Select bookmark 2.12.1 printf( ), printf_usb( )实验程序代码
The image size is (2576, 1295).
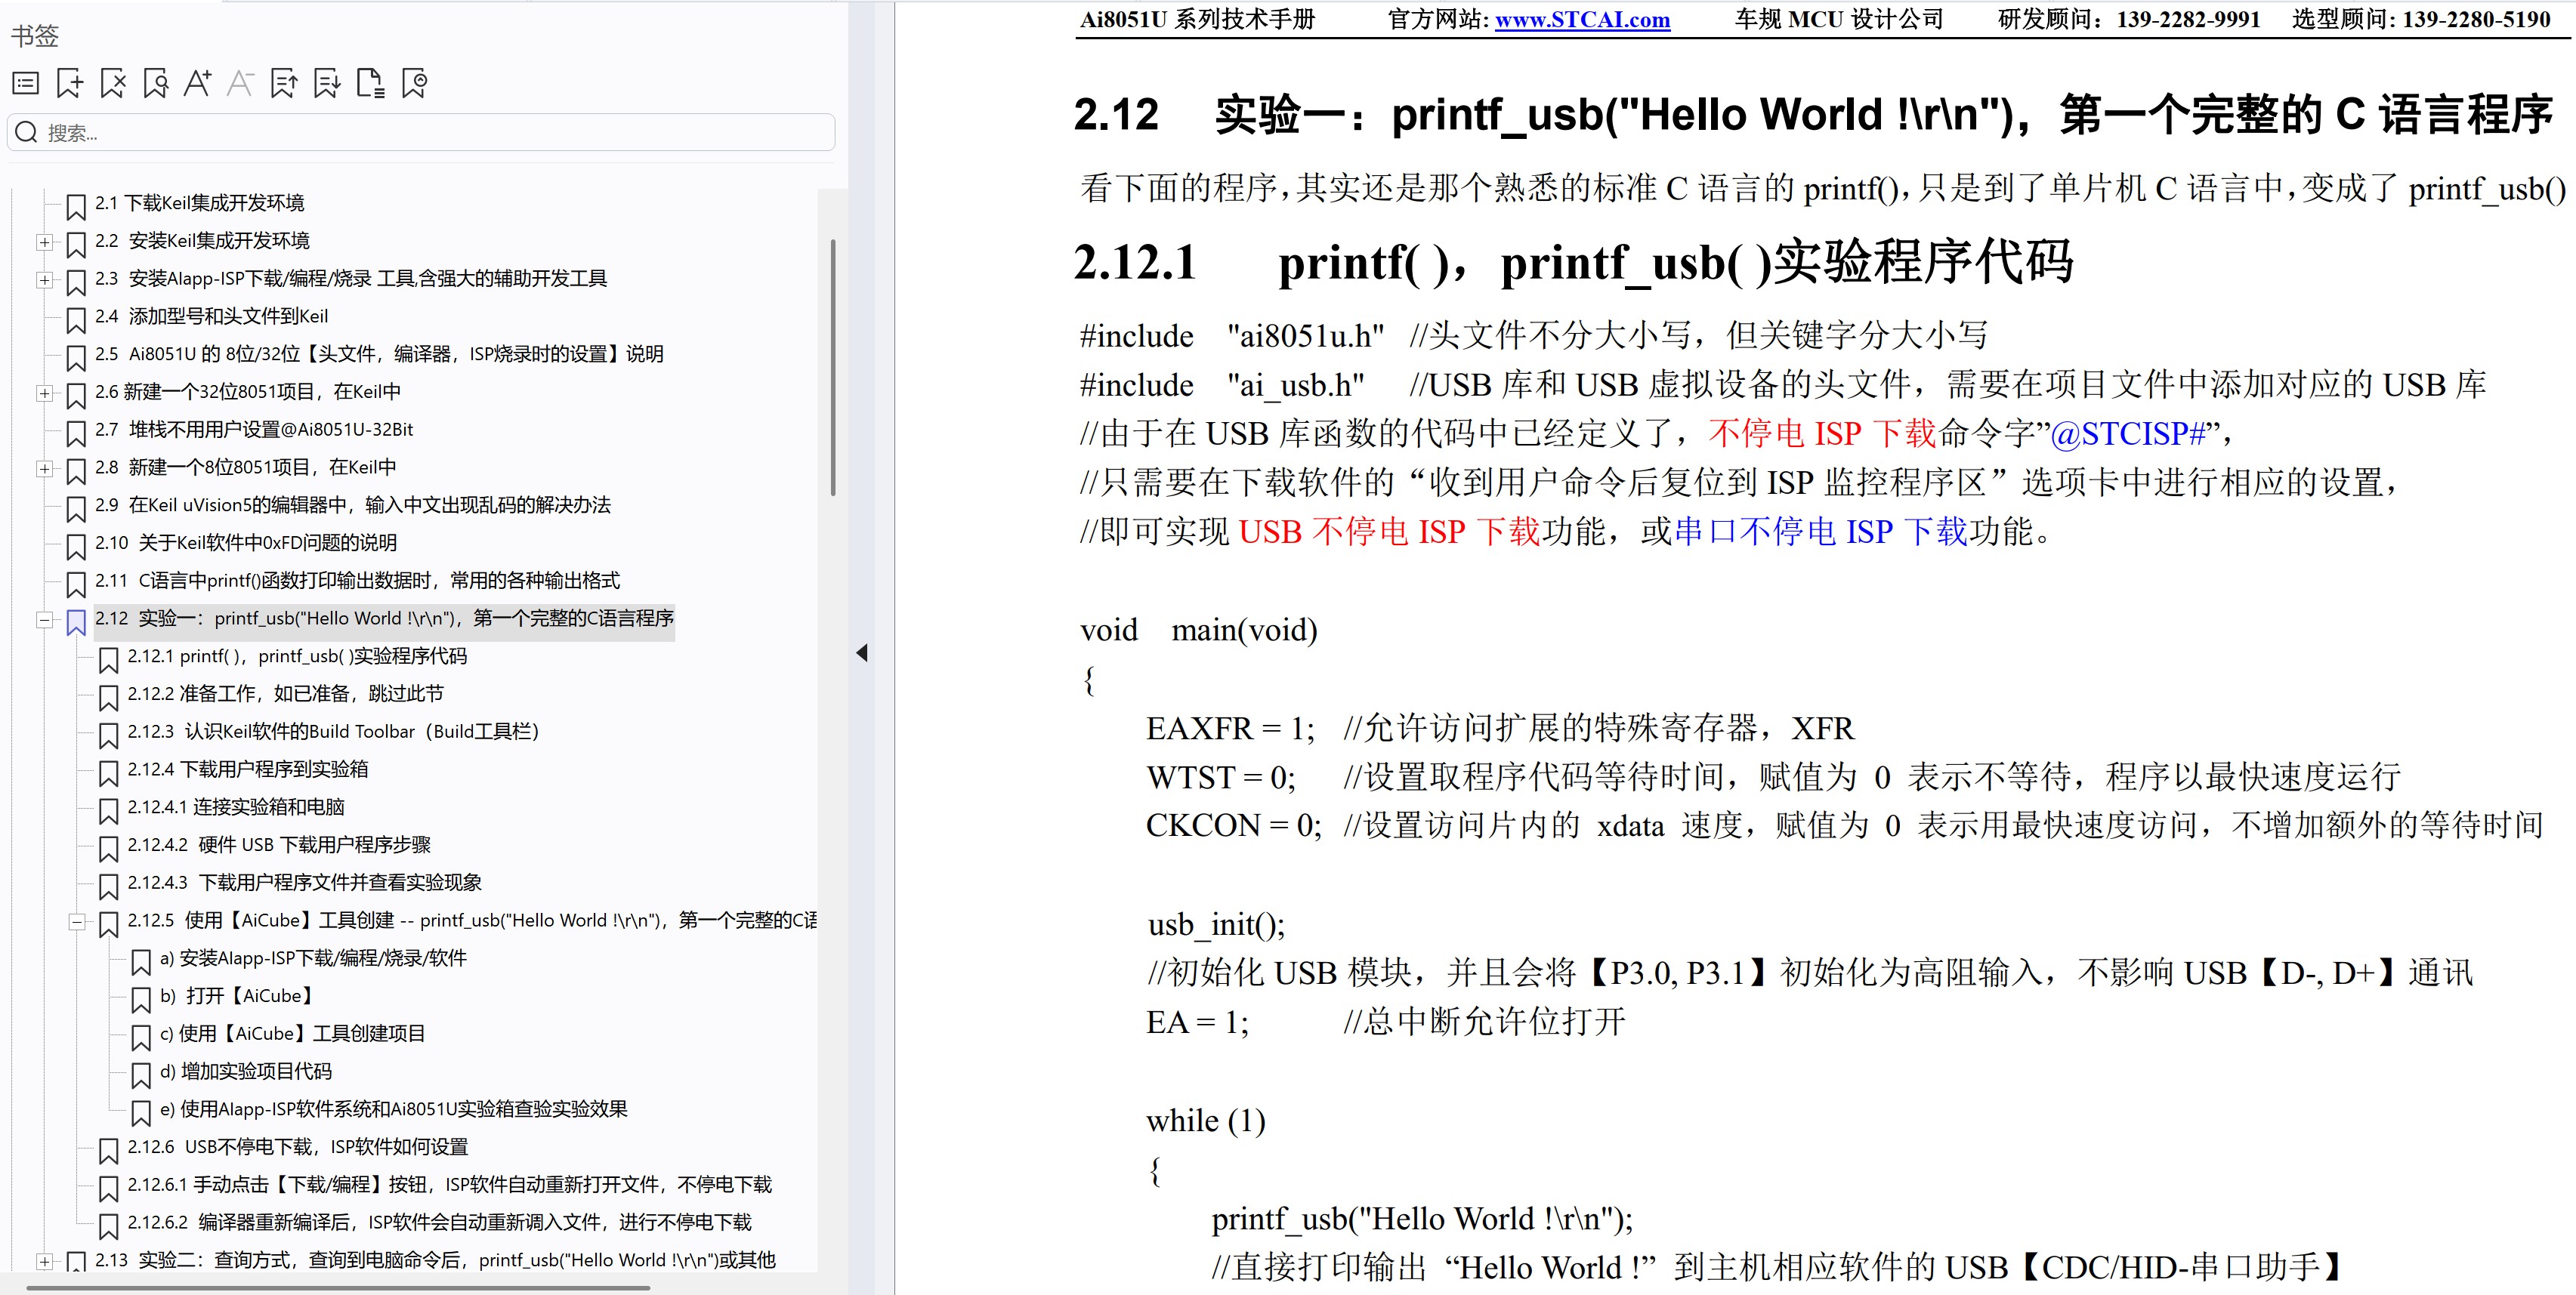pos(297,655)
